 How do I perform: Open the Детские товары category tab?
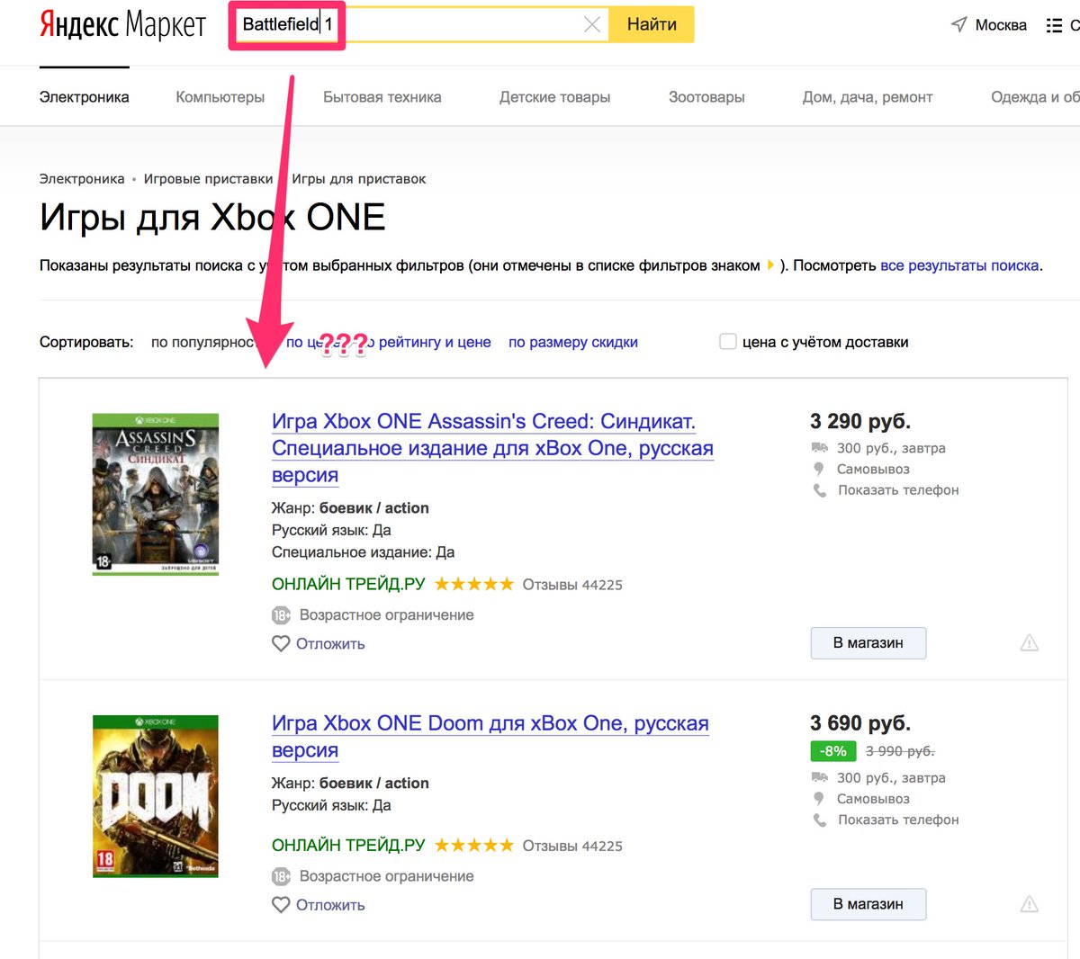pos(555,97)
